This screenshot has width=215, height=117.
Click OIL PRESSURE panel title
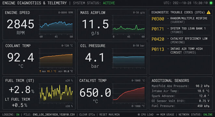[x=93, y=46]
